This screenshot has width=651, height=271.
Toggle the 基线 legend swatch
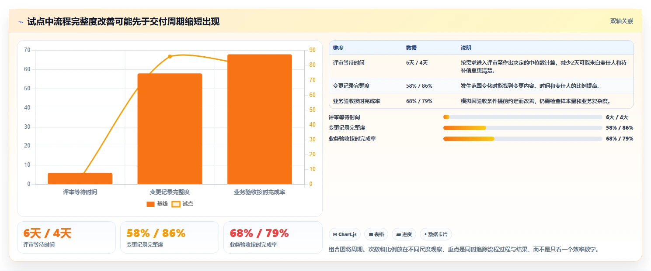(150, 204)
